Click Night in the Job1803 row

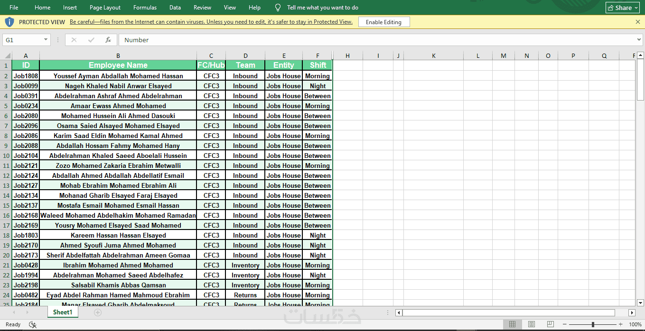(x=318, y=235)
